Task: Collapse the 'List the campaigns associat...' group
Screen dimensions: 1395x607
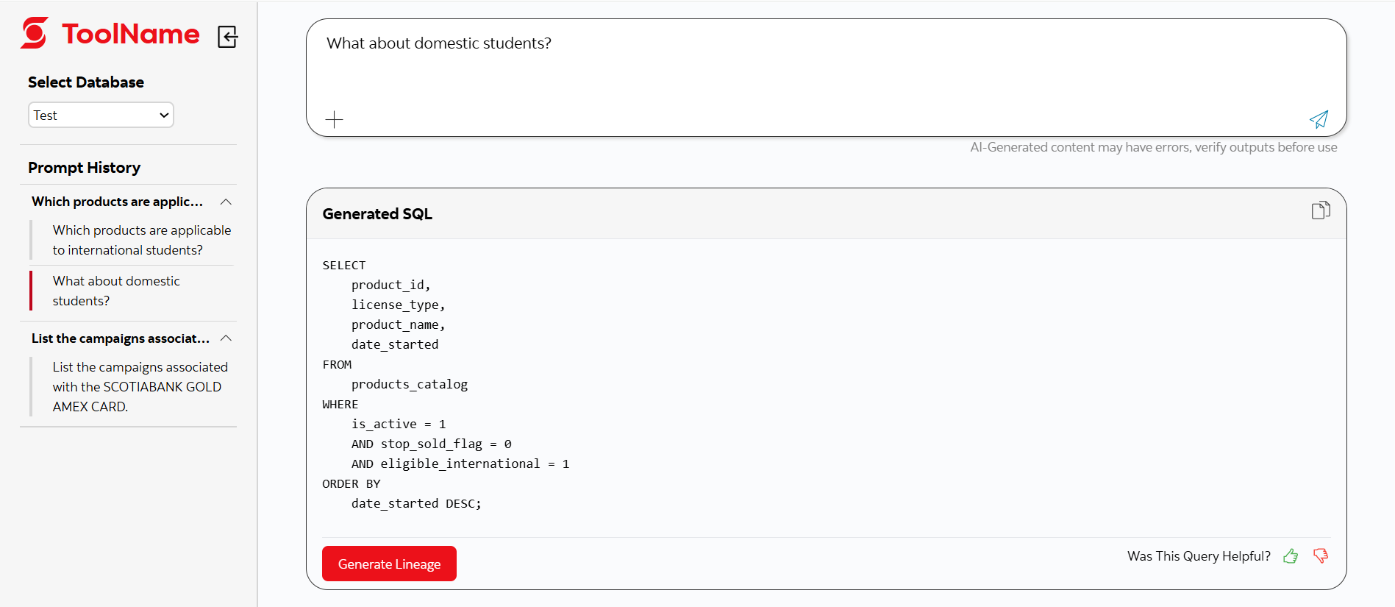Action: click(x=226, y=338)
